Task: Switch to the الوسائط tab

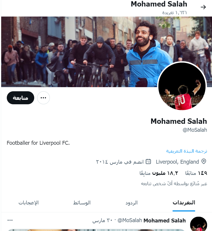Action: [x=82, y=203]
